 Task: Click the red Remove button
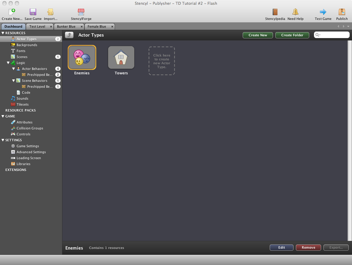pos(308,247)
